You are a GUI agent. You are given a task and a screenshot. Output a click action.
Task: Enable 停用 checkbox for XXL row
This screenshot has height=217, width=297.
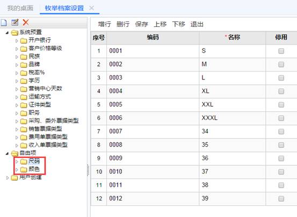[x=281, y=105]
